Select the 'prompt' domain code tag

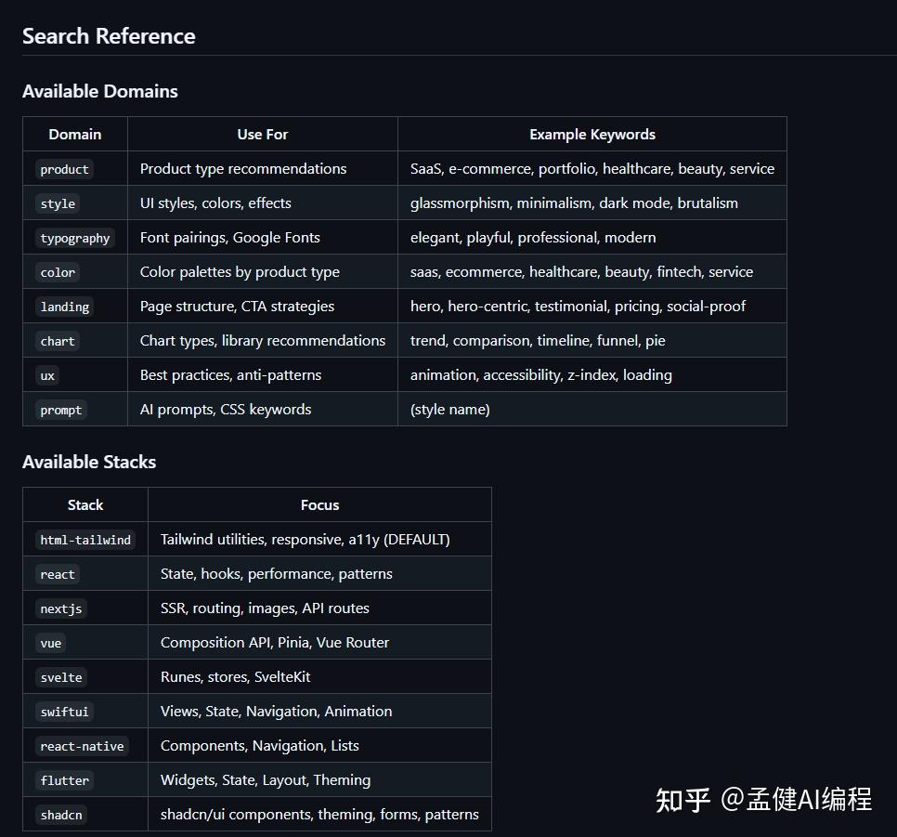(x=61, y=410)
